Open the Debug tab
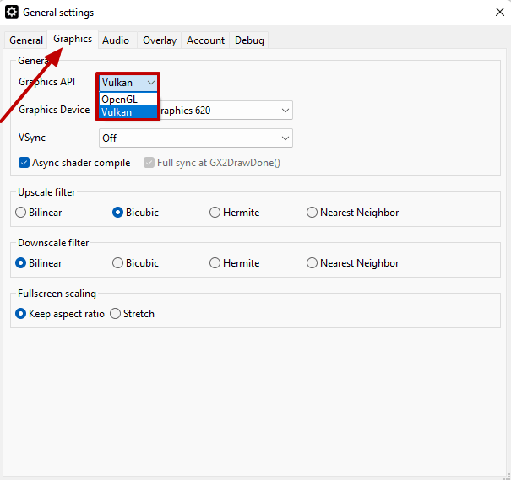The height and width of the screenshot is (480, 511). tap(249, 40)
